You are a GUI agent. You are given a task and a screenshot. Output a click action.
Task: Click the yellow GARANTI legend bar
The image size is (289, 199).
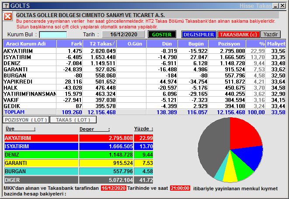(41, 163)
